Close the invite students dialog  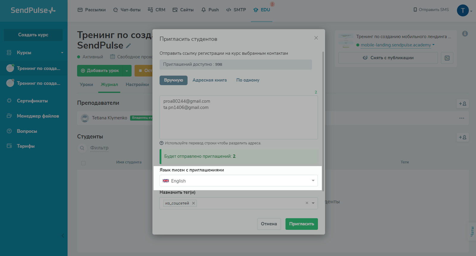pyautogui.click(x=316, y=38)
